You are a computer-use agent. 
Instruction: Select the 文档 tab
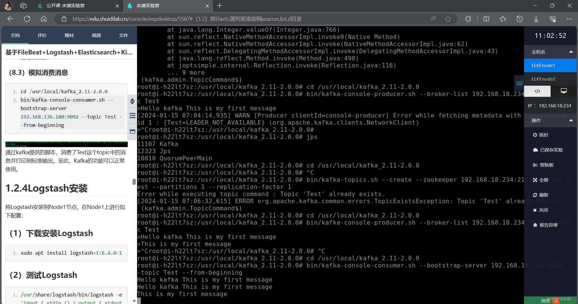pyautogui.click(x=15, y=35)
